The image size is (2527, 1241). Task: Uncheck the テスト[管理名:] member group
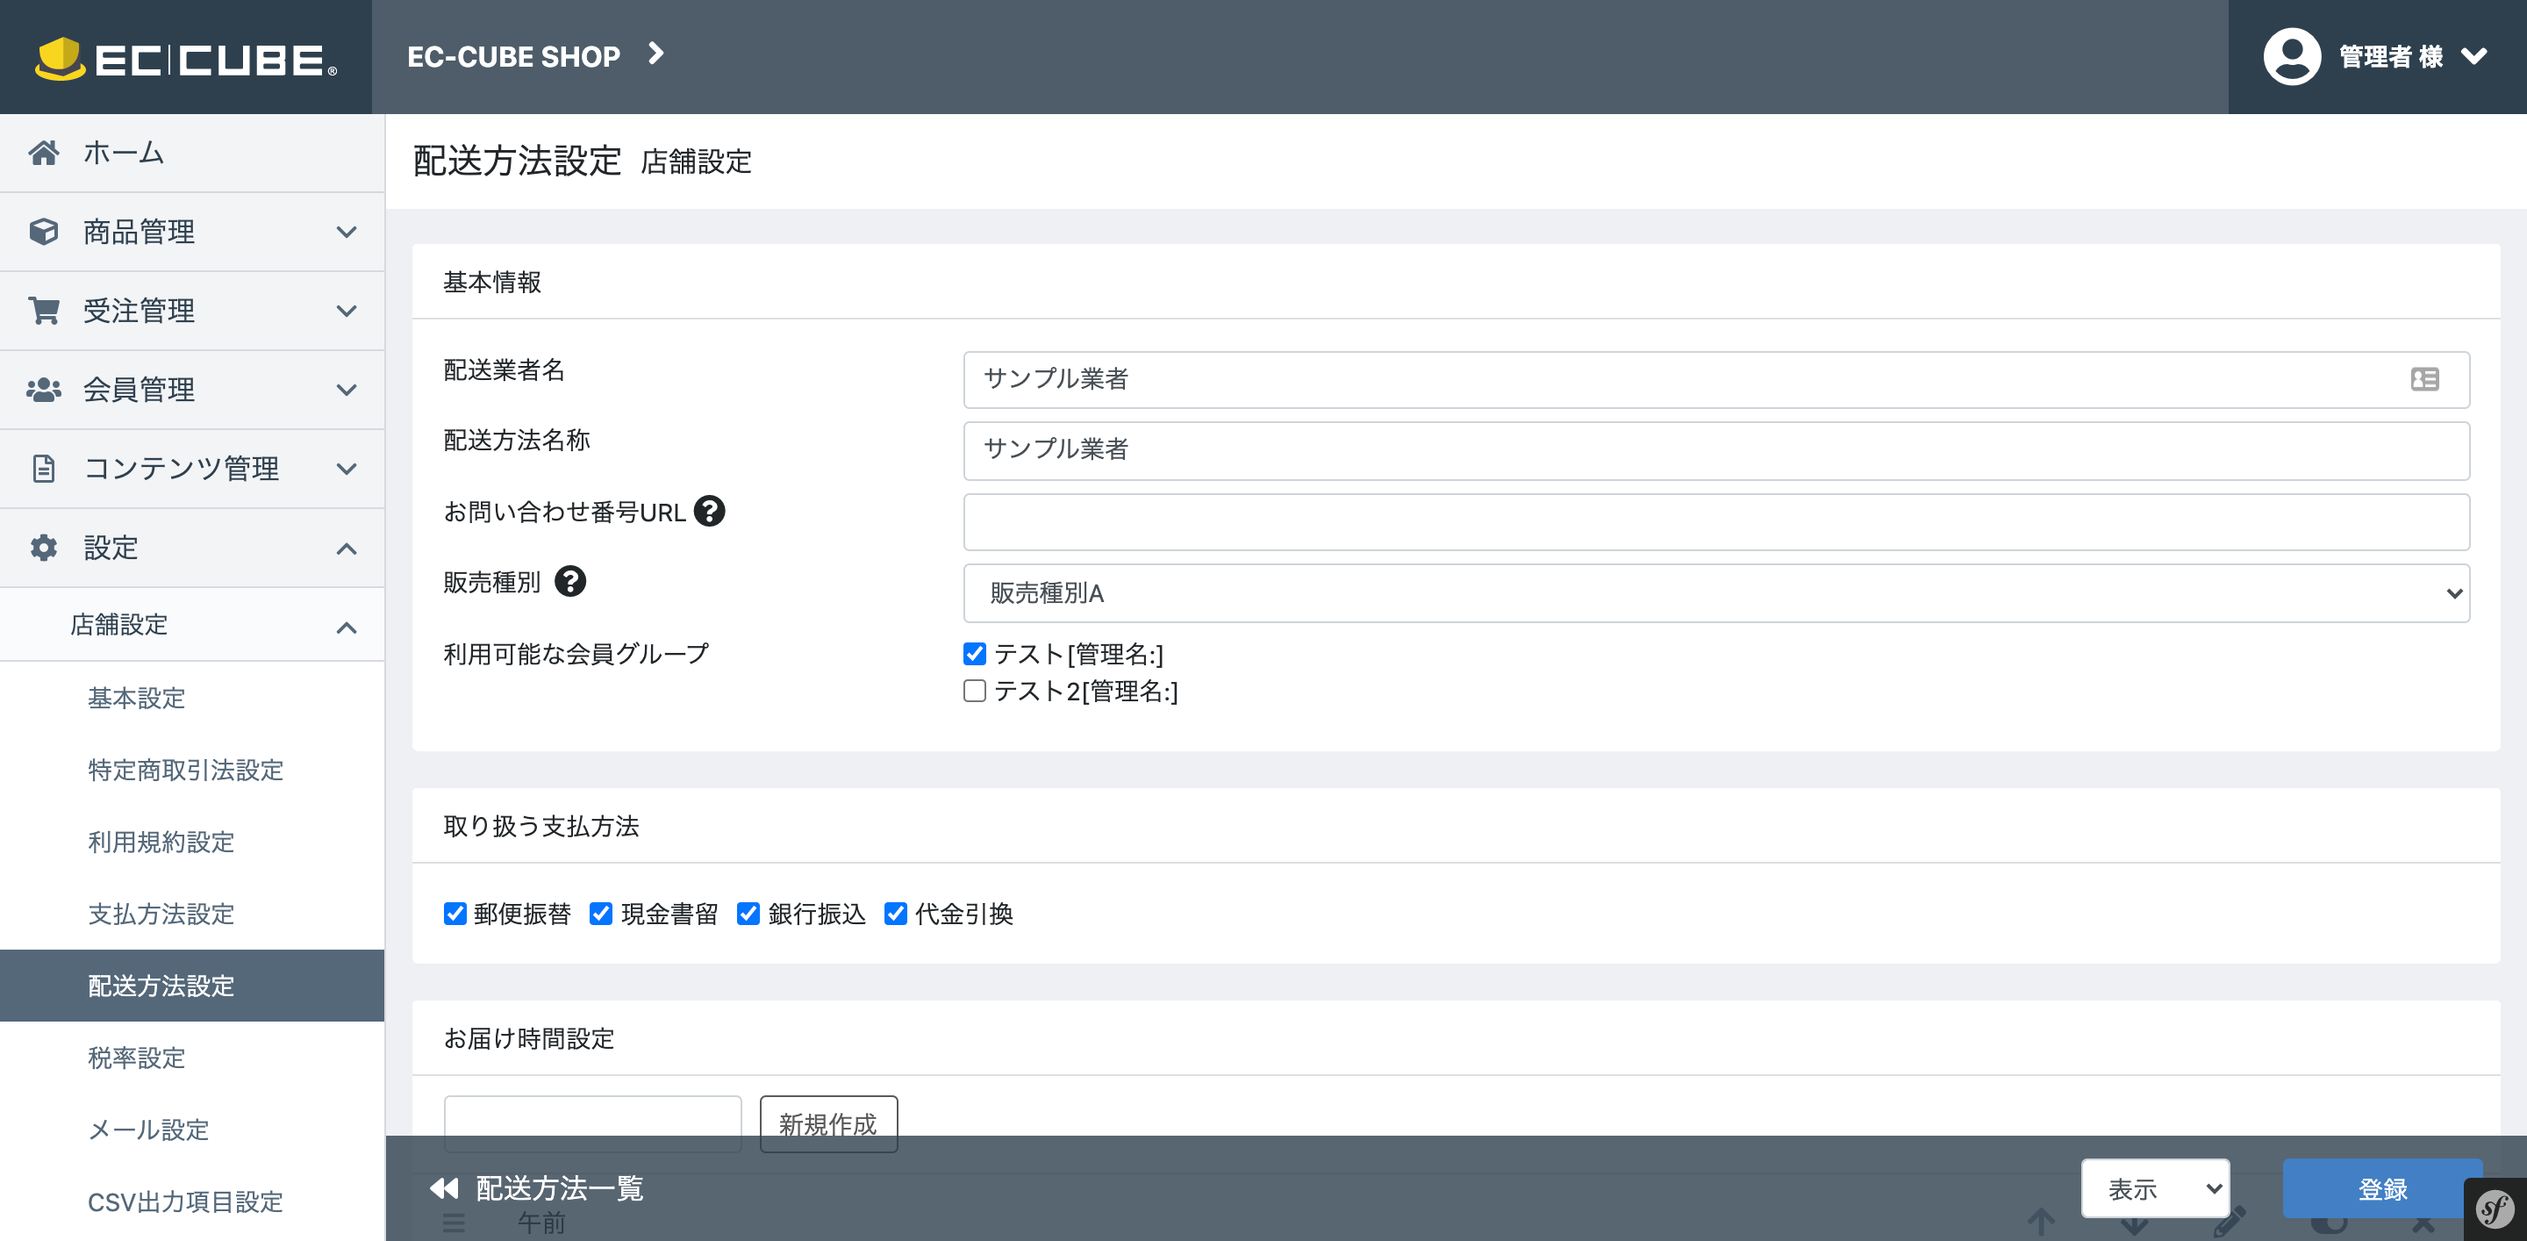pos(974,653)
